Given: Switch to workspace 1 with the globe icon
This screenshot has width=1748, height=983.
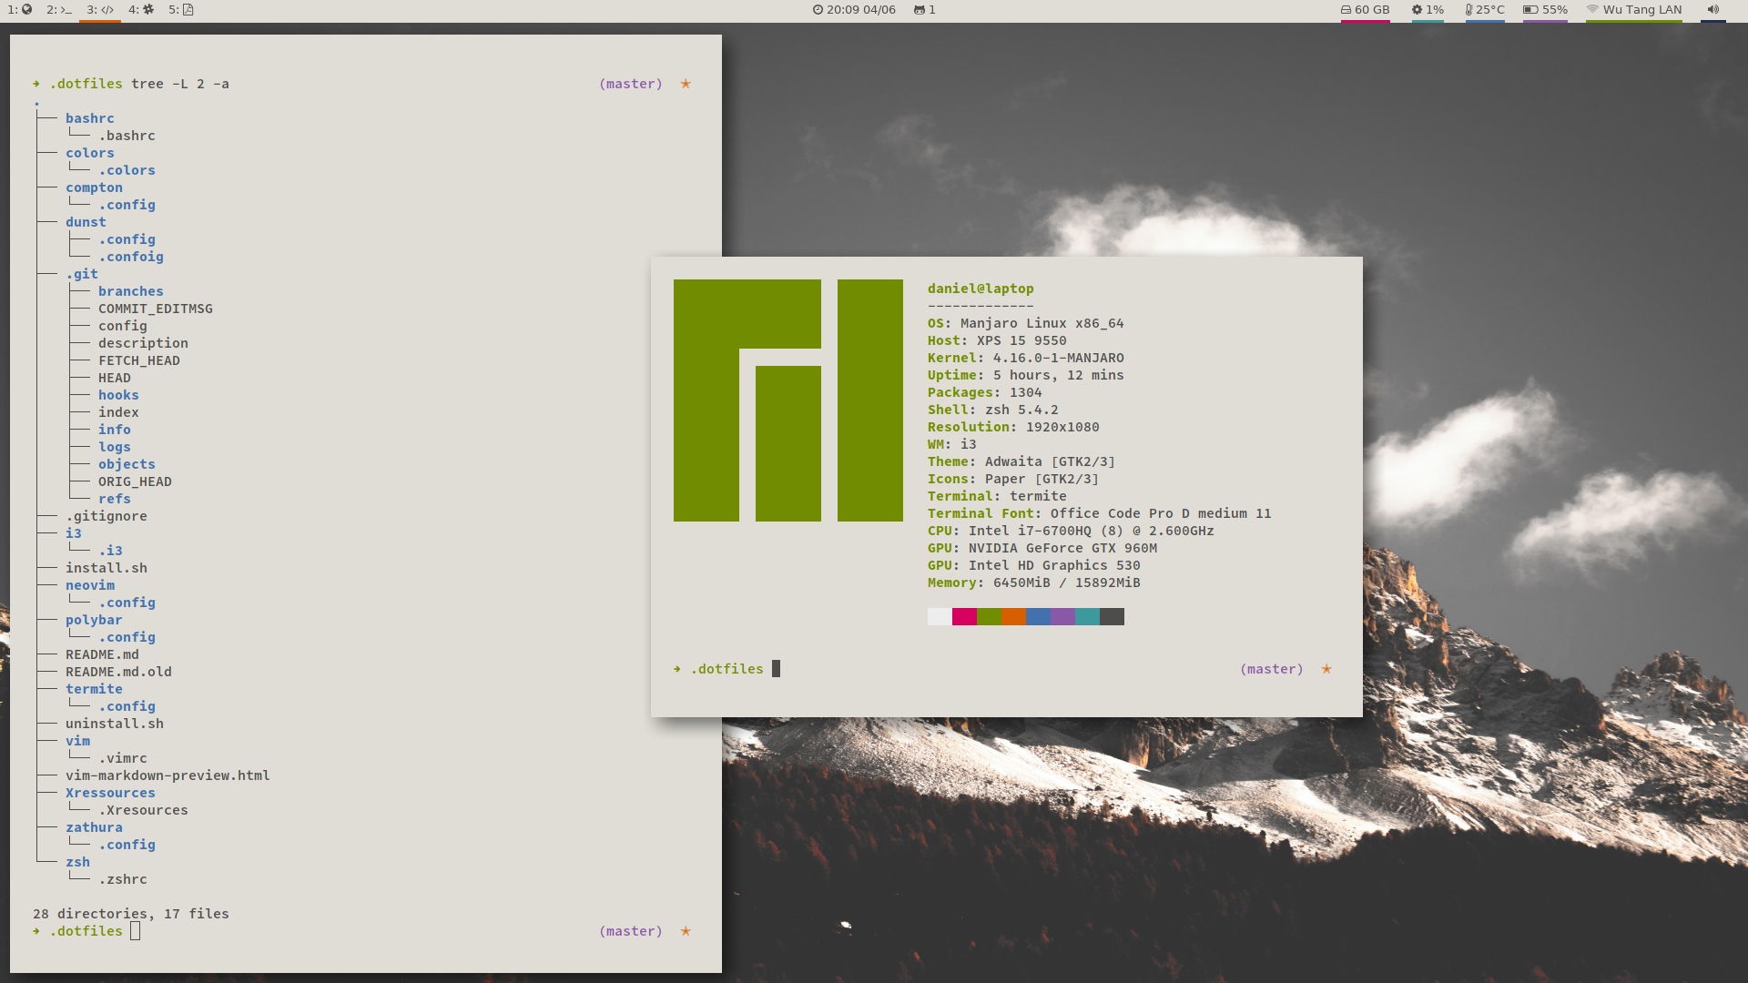Looking at the screenshot, I should pos(20,10).
